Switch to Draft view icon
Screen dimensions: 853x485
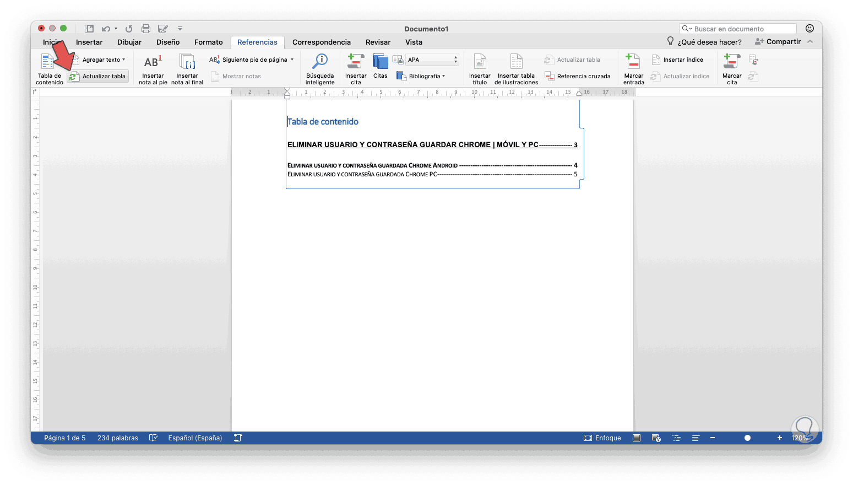pyautogui.click(x=696, y=438)
